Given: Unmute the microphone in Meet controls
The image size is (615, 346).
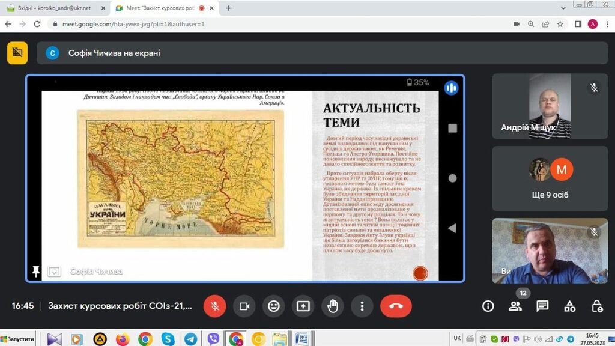Looking at the screenshot, I should 214,306.
